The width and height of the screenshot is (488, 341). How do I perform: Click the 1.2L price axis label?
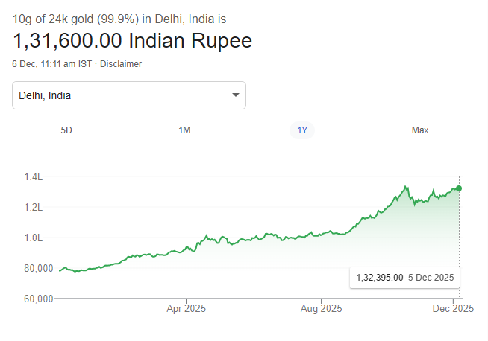[x=33, y=208]
